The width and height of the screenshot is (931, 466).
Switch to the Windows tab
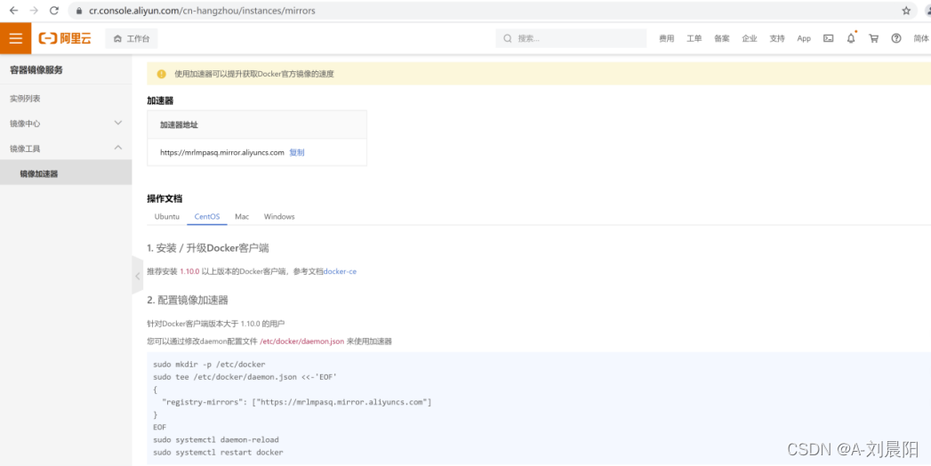pos(279,217)
